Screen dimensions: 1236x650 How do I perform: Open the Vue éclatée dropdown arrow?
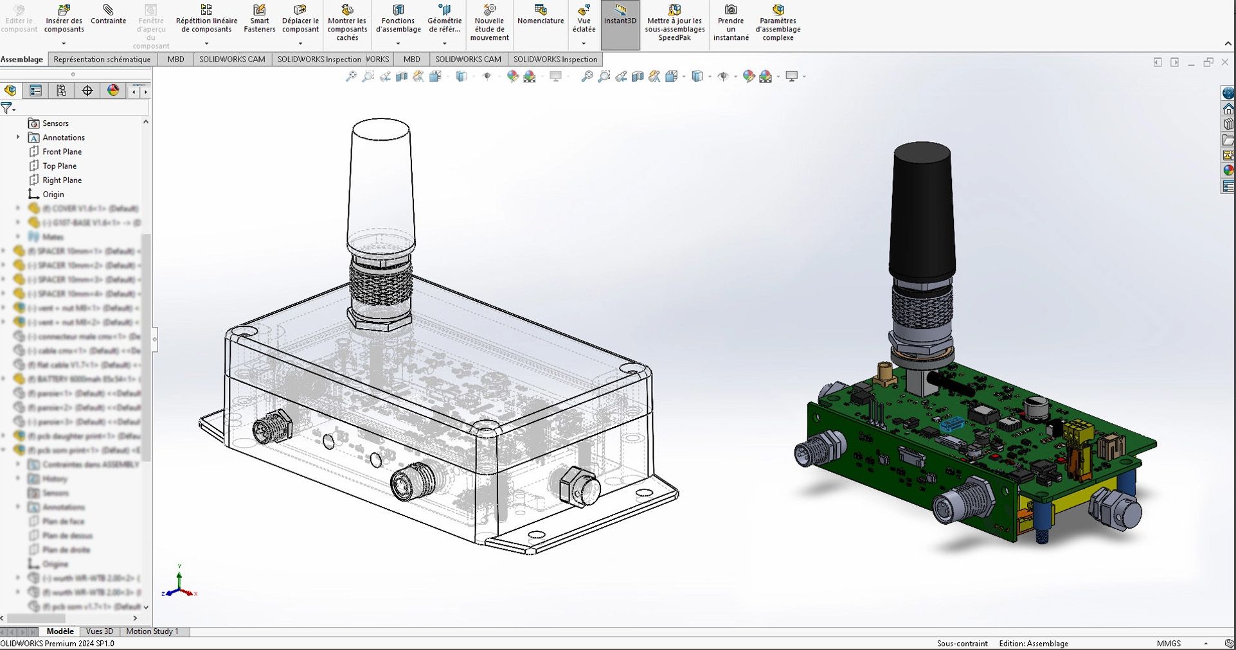(x=584, y=44)
